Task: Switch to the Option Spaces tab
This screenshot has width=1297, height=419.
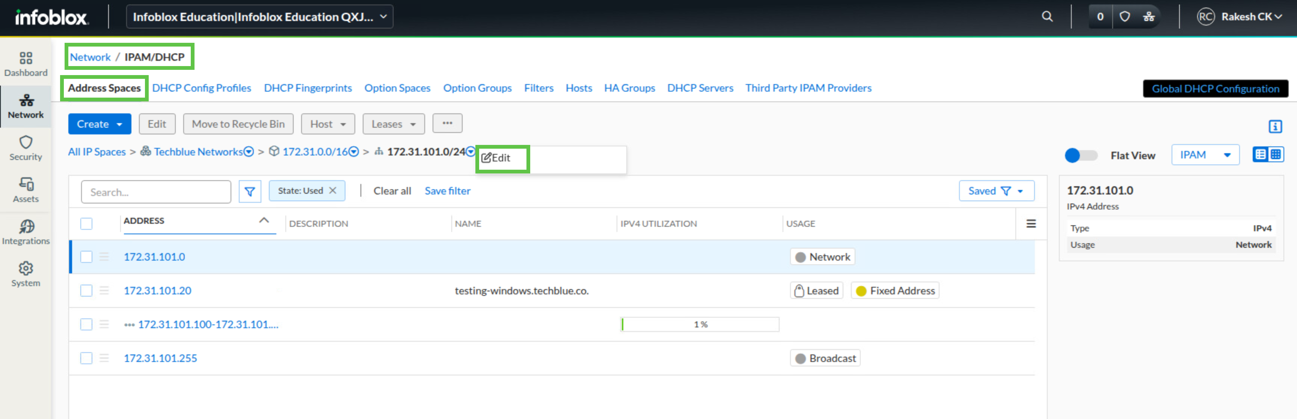Action: pos(397,88)
